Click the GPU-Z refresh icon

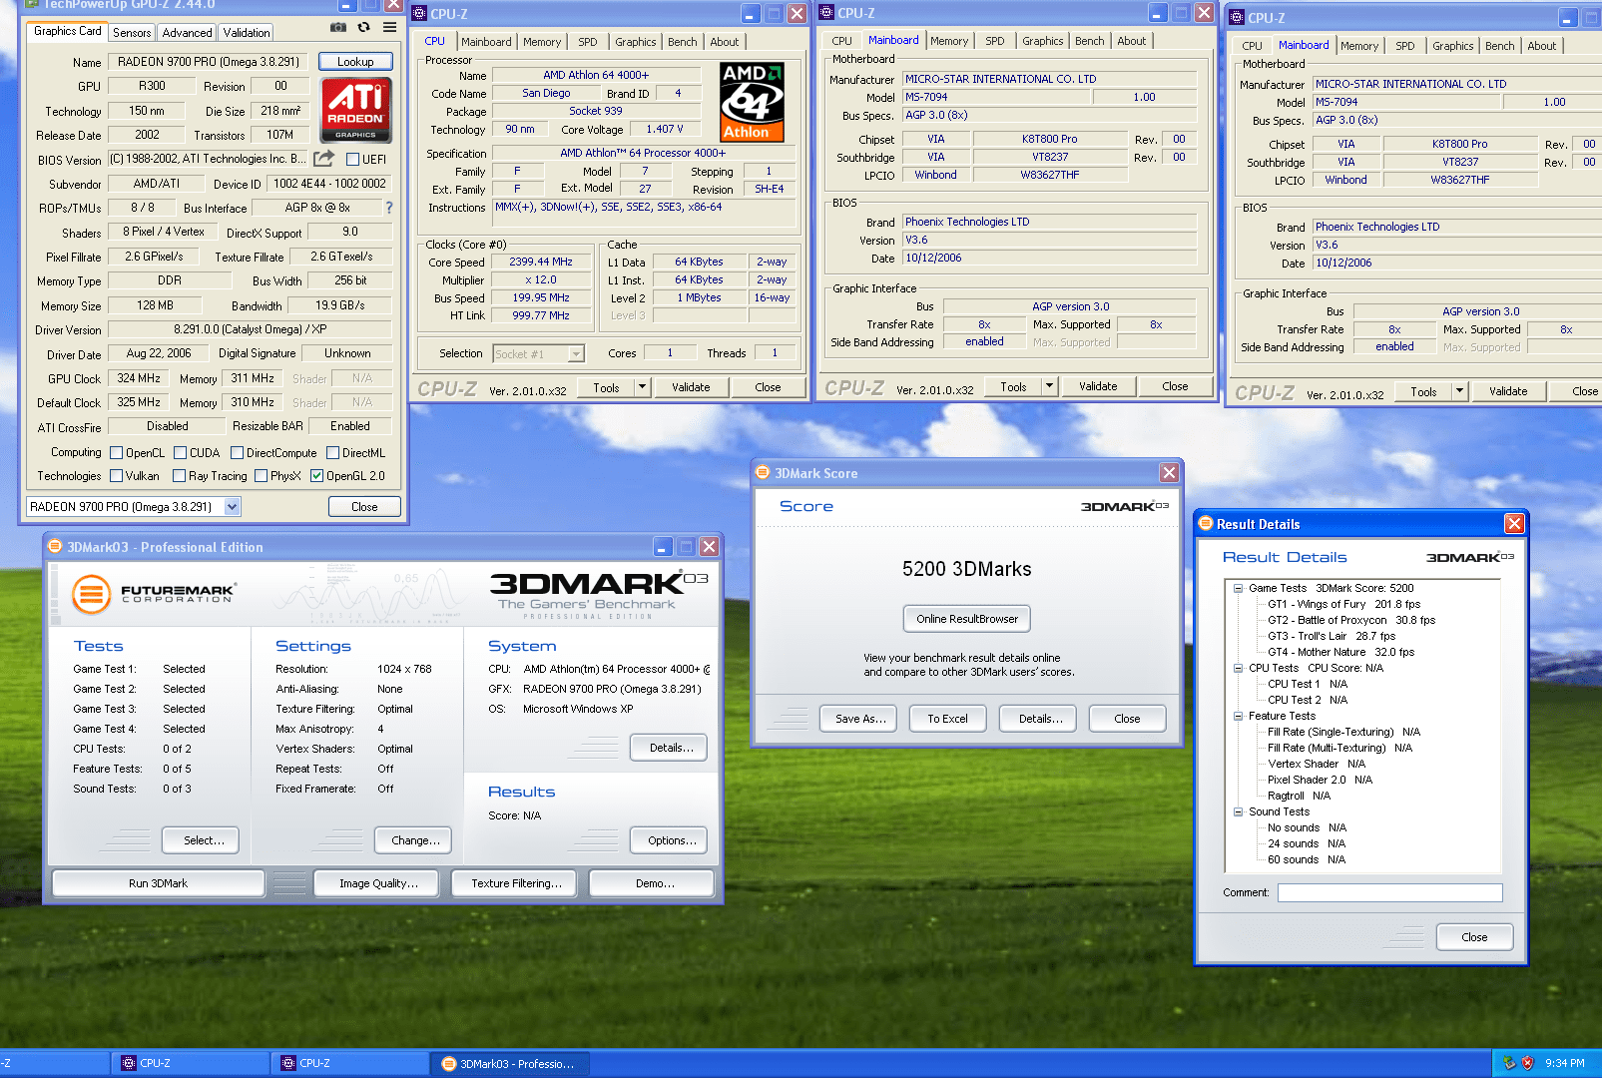[x=364, y=28]
